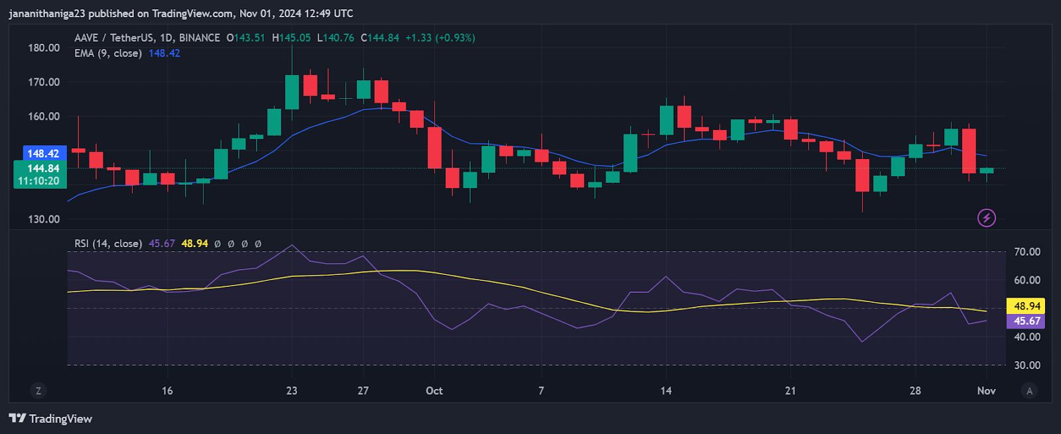Click the yellow 48.94 RSI axis label
The width and height of the screenshot is (1061, 434).
(x=1027, y=306)
